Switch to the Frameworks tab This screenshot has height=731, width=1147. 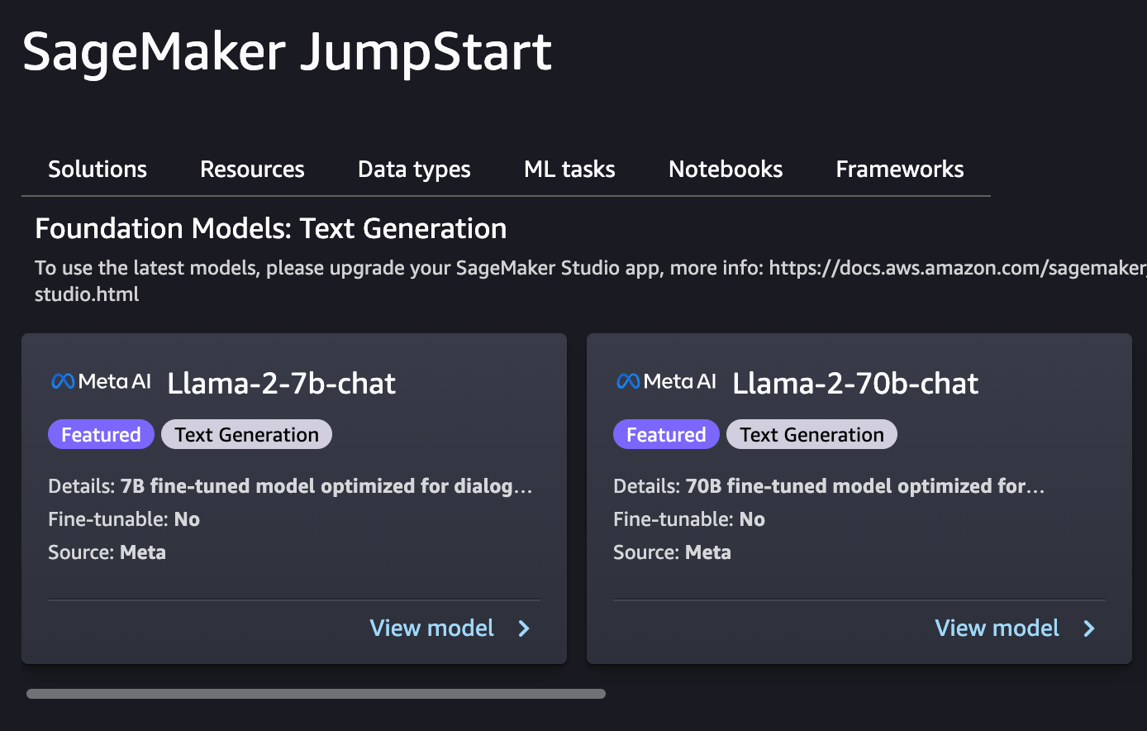tap(900, 169)
